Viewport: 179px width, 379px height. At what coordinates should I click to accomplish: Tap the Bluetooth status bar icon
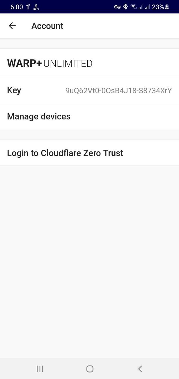point(125,6)
